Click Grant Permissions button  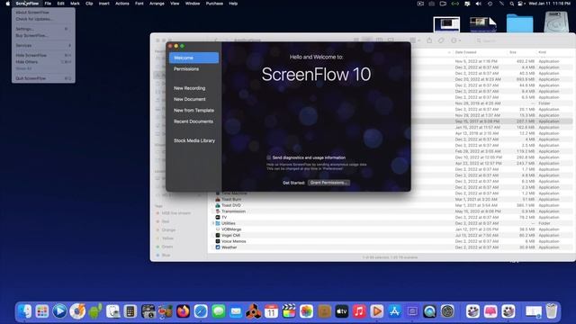click(x=328, y=183)
